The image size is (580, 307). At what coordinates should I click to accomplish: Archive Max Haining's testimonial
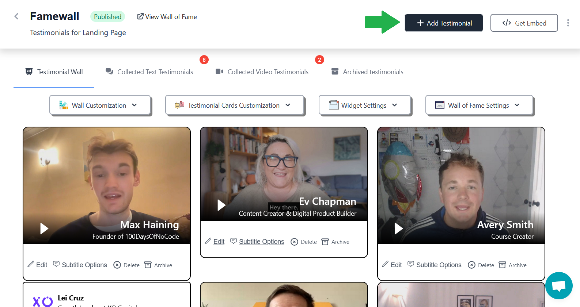158,265
